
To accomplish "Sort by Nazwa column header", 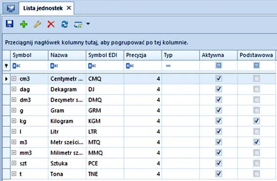I will pos(67,55).
